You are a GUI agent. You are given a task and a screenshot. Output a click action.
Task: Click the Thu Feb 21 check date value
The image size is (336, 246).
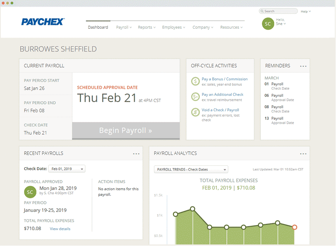point(35,133)
